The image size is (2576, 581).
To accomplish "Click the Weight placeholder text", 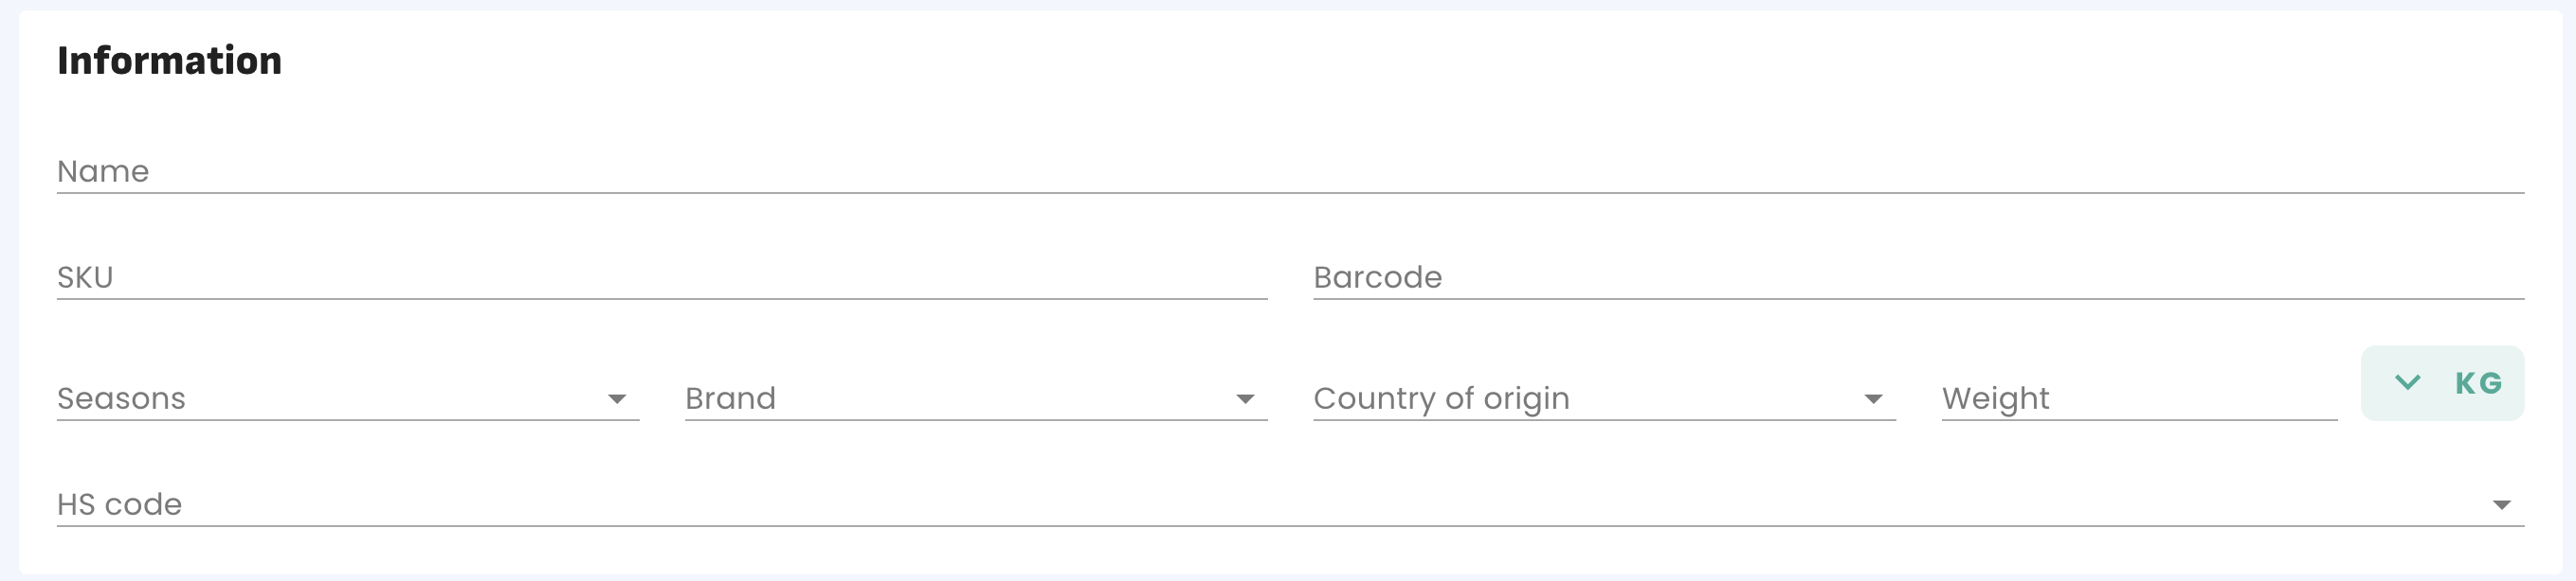I will [1995, 398].
